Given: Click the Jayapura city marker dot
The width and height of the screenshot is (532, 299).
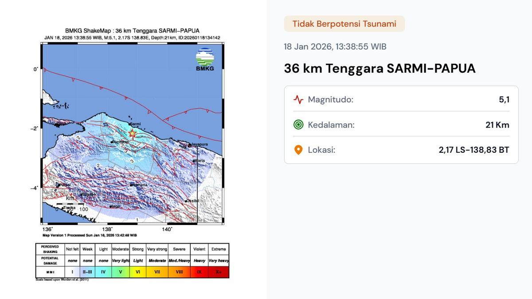Looking at the screenshot, I should point(190,144).
